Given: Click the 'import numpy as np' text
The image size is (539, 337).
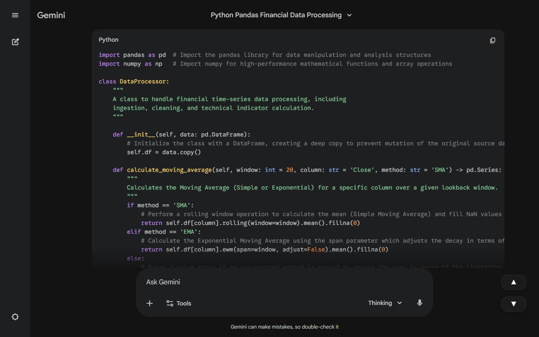Looking at the screenshot, I should pyautogui.click(x=131, y=64).
